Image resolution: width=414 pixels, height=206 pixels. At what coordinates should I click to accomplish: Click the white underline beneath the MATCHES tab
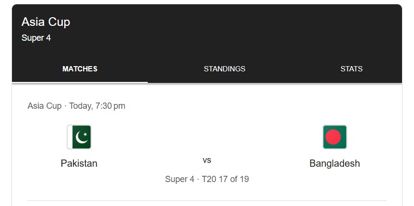click(80, 82)
